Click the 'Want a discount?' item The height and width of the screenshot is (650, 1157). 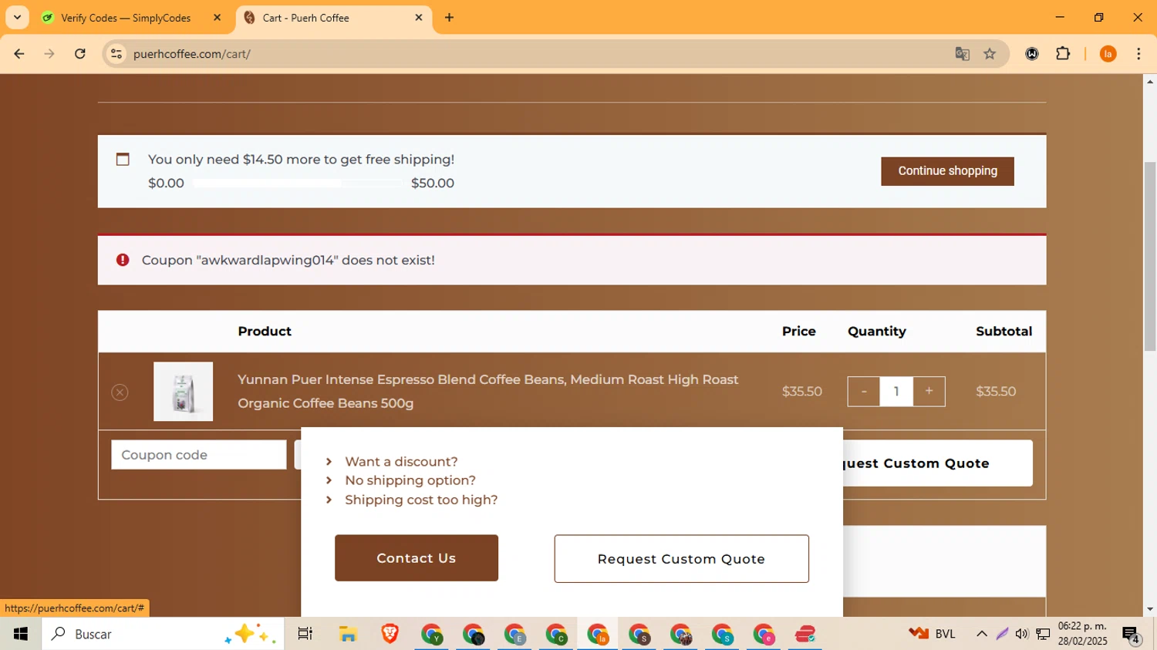point(401,462)
